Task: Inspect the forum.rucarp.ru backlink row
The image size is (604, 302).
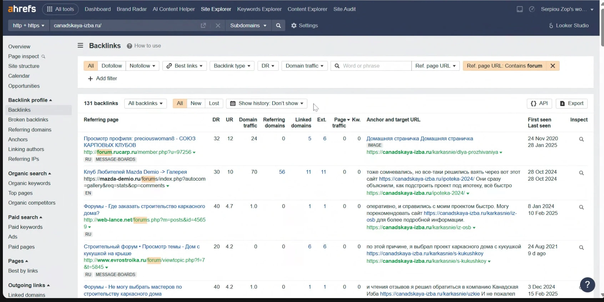Action: pyautogui.click(x=581, y=139)
